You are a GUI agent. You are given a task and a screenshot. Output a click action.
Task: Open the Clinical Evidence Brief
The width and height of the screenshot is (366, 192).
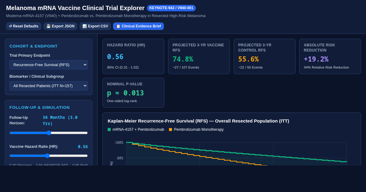click(138, 26)
